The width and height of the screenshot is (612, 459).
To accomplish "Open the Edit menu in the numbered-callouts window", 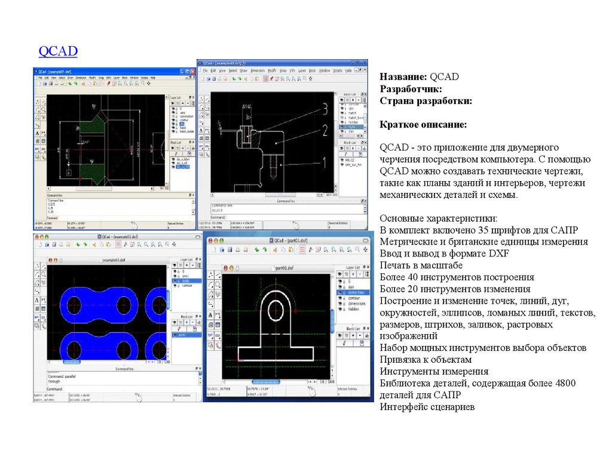I will (213, 71).
